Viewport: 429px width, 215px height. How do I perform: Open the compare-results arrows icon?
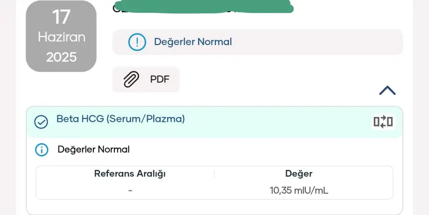click(383, 121)
